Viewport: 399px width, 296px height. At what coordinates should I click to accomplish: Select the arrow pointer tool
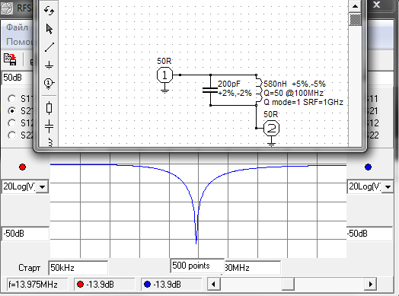pyautogui.click(x=49, y=29)
